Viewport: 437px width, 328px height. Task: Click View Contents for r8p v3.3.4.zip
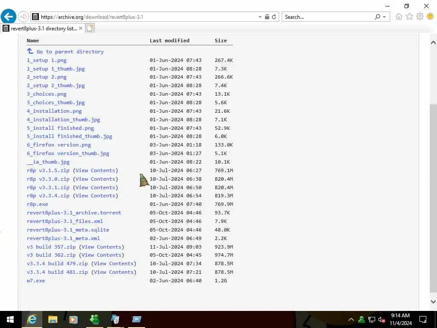(95, 196)
